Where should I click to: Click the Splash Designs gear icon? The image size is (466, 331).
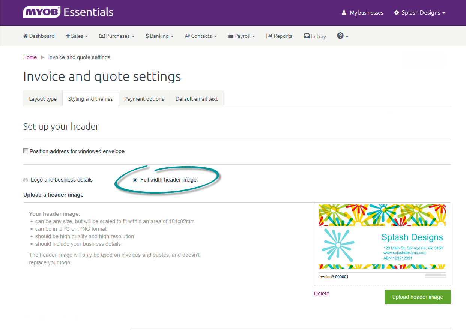(397, 13)
